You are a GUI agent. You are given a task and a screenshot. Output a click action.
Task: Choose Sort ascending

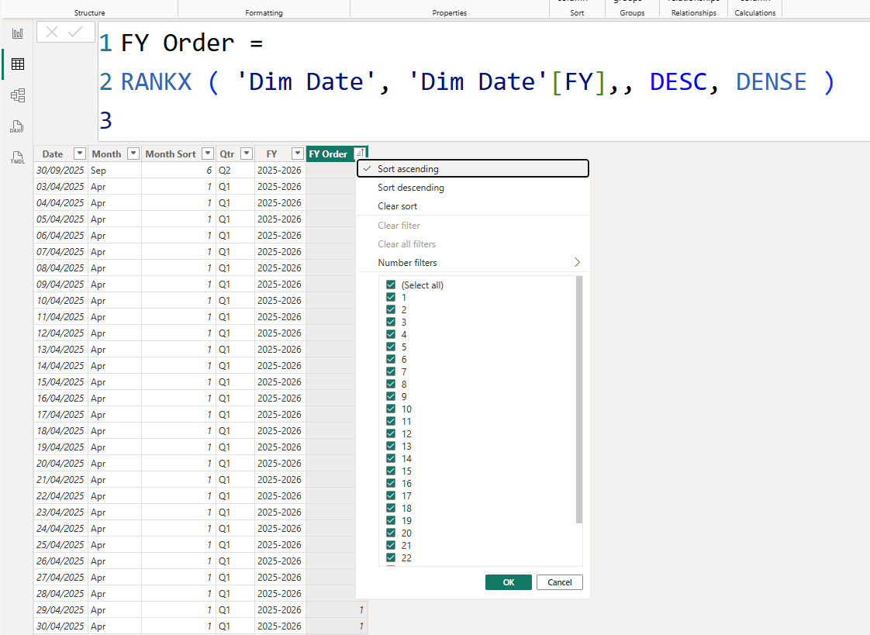click(473, 168)
